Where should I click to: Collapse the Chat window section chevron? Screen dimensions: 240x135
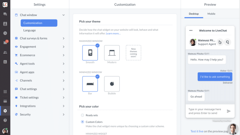63,15
